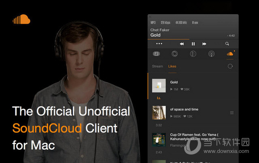
Task: Pause the playing track Gold
Action: click(193, 44)
